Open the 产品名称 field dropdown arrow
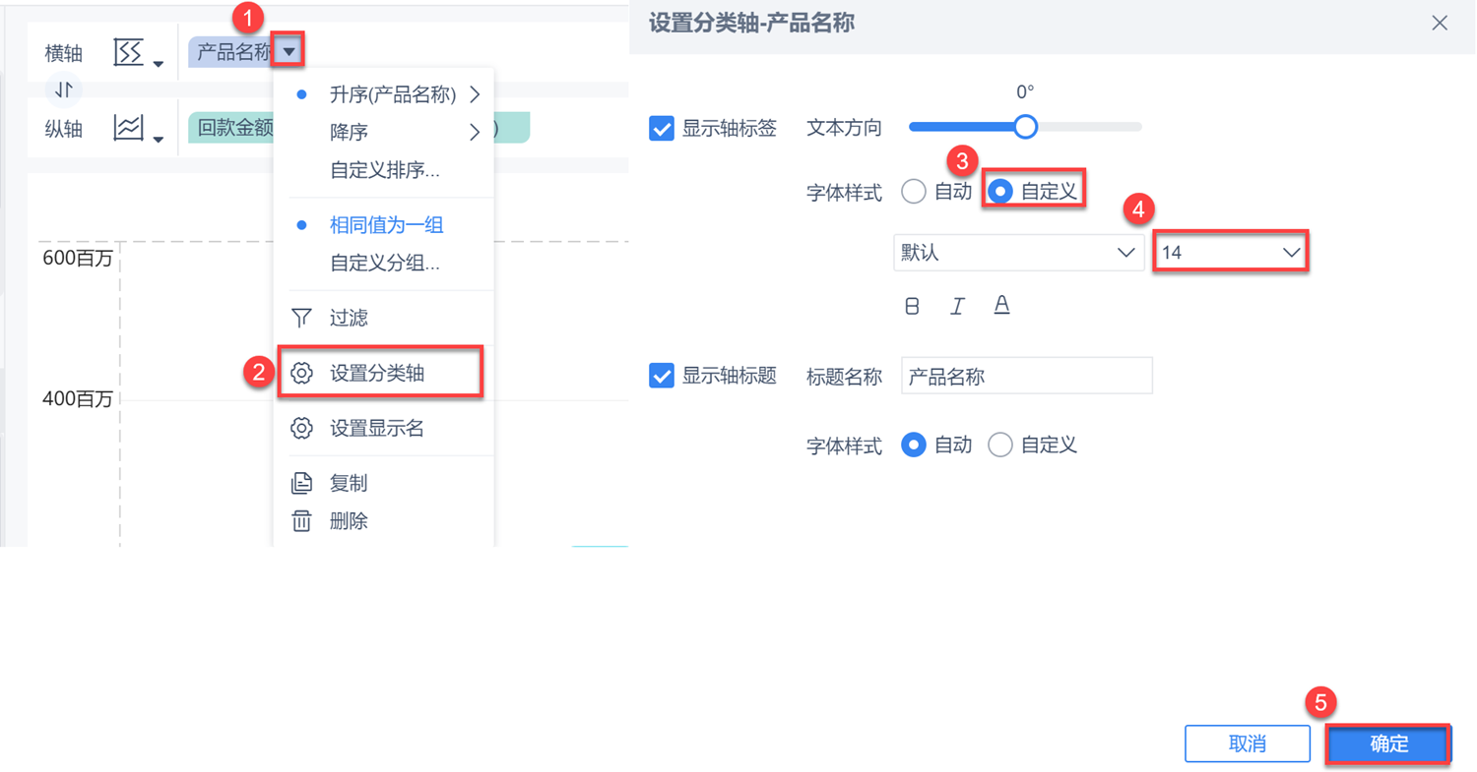 pyautogui.click(x=289, y=51)
